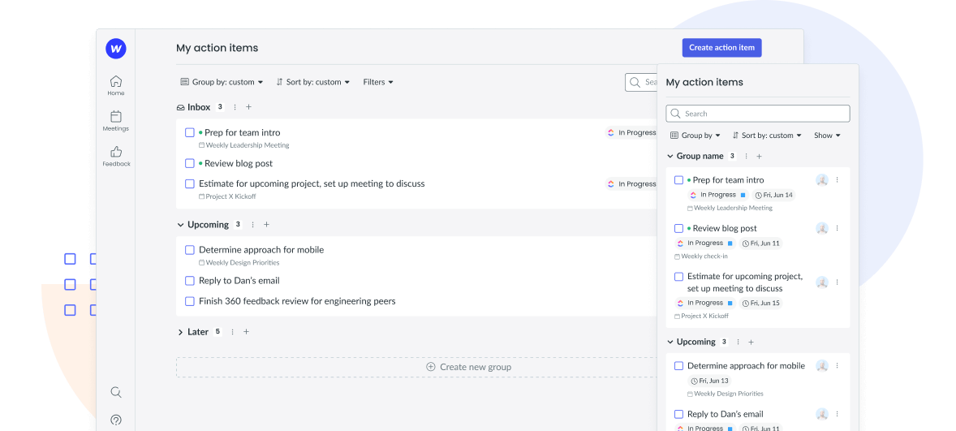Open Weekly Design Priorities link in main list

(x=239, y=263)
